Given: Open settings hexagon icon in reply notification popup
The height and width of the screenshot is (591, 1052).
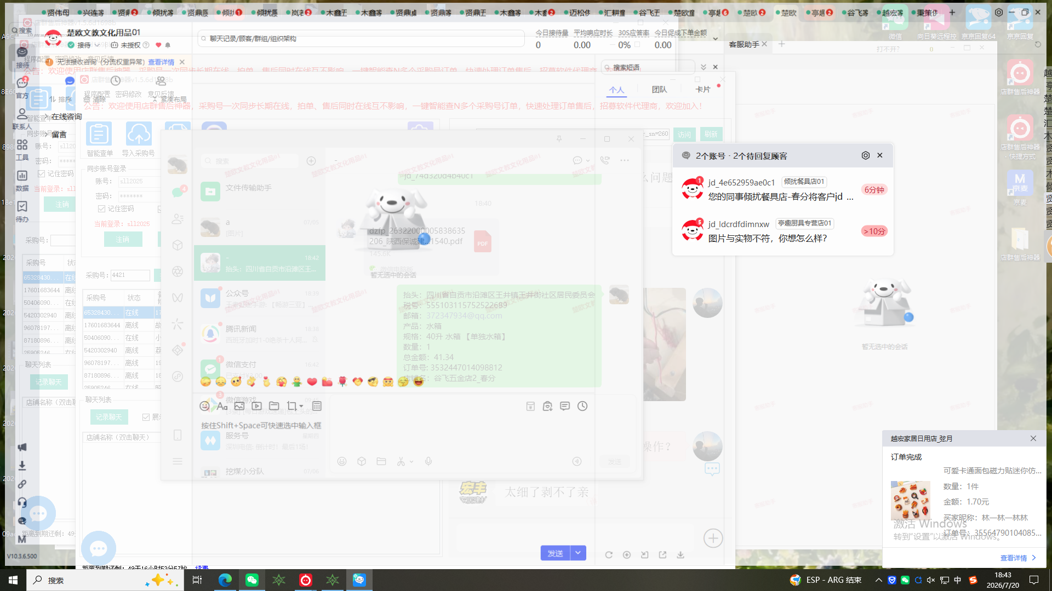Looking at the screenshot, I should pyautogui.click(x=866, y=155).
